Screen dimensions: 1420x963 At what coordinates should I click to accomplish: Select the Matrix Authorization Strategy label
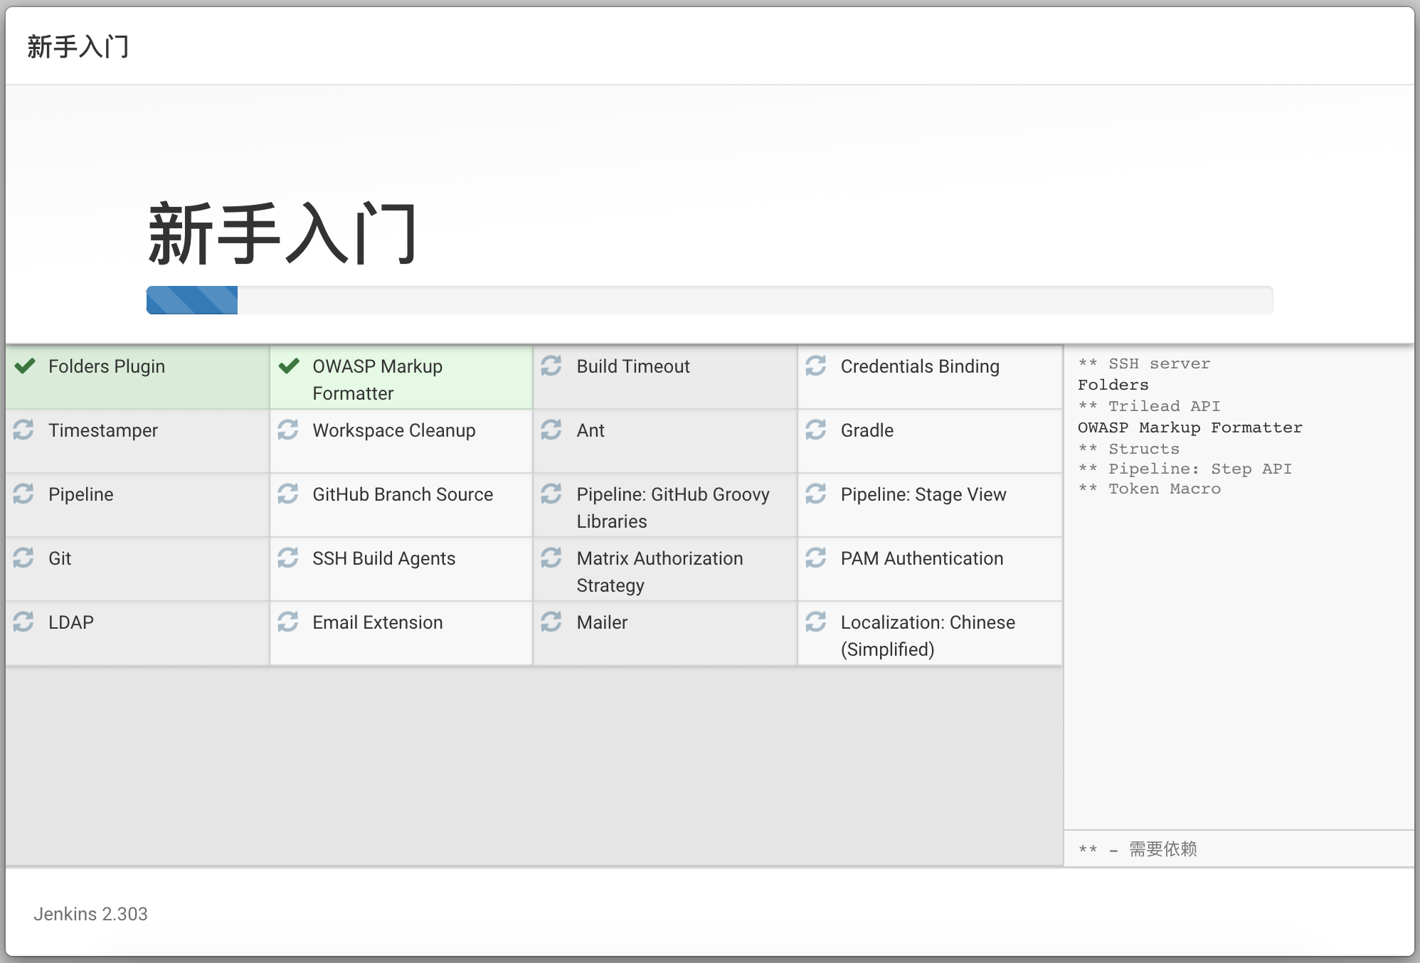[x=660, y=572]
